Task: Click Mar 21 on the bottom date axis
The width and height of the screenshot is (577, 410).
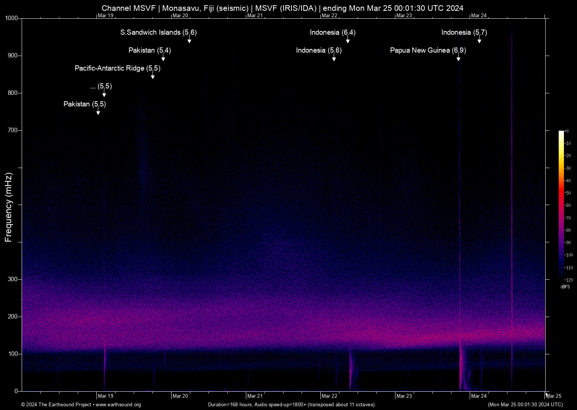Action: point(255,396)
